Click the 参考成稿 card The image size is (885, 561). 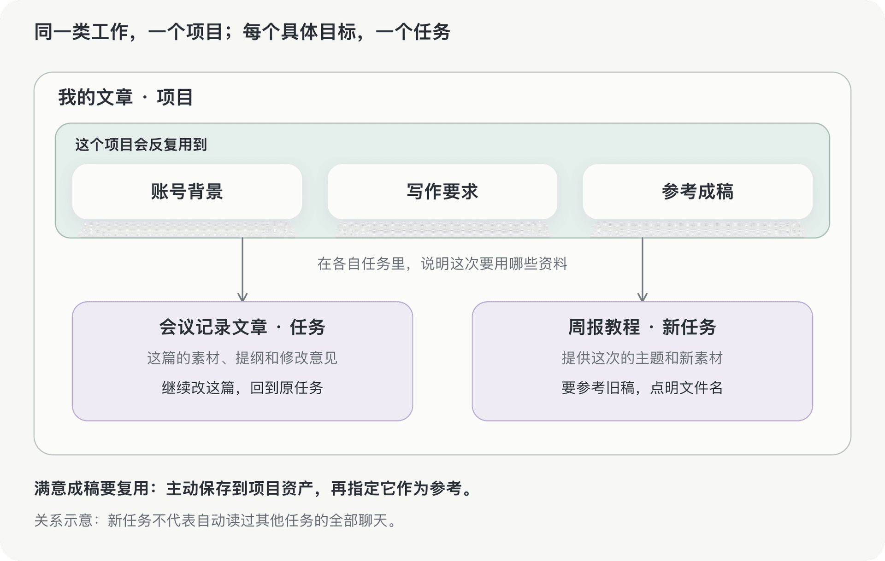[x=697, y=192]
